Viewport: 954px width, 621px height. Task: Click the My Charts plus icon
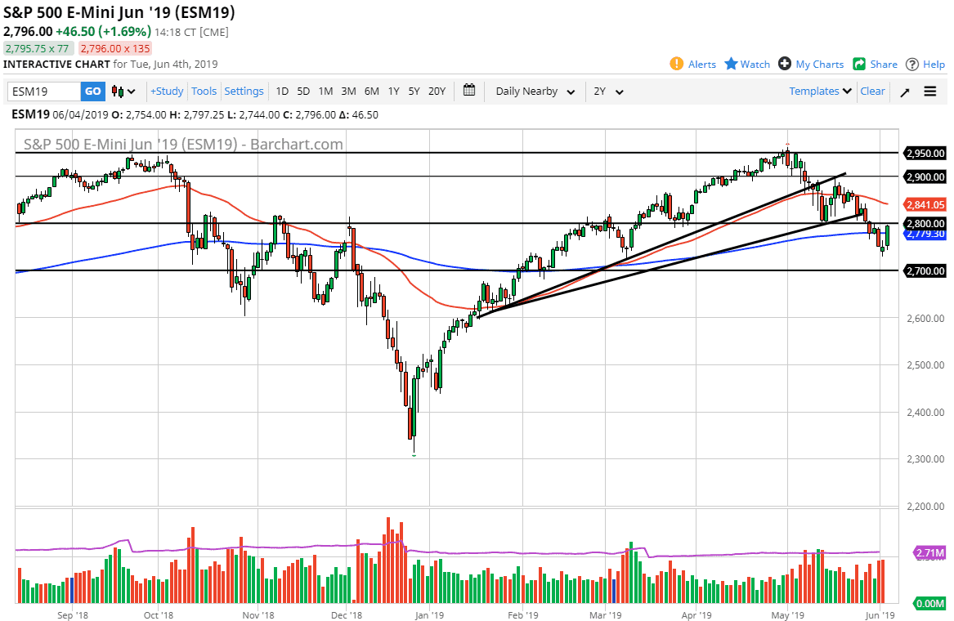click(x=785, y=64)
